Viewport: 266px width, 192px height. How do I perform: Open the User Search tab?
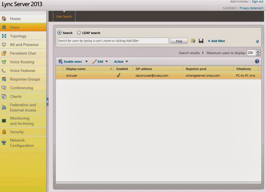(64, 16)
